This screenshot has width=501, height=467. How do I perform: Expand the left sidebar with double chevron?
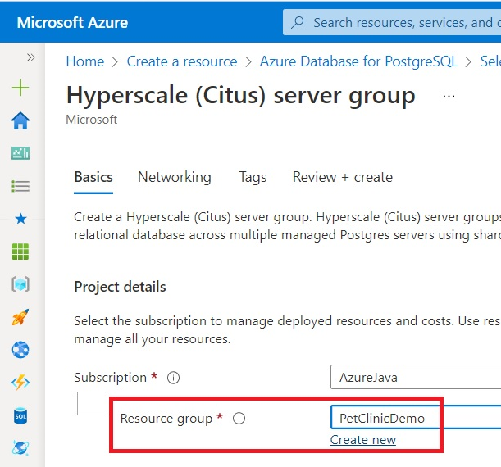(x=30, y=57)
